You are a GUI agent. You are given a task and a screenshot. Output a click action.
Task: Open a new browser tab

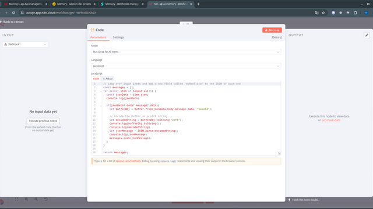(x=198, y=4)
